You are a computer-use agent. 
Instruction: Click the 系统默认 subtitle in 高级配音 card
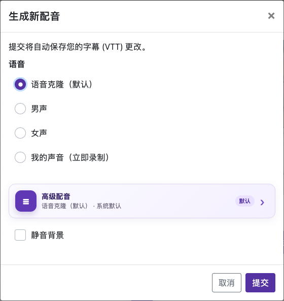[x=109, y=206]
